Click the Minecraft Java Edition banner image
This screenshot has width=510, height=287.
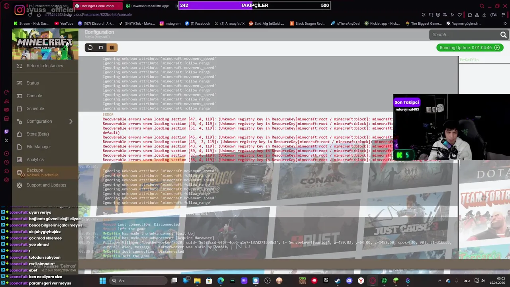(45, 44)
